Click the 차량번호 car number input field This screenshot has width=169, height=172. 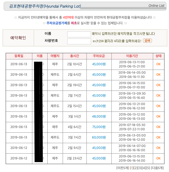point(79,41)
